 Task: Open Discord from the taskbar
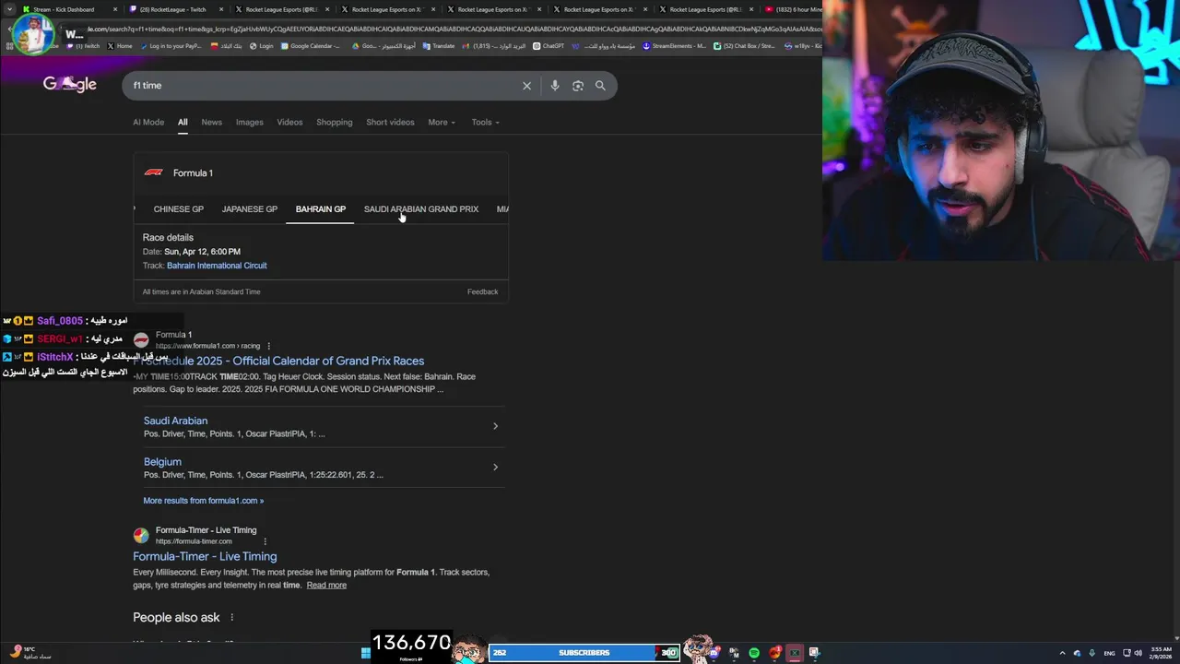[714, 653]
